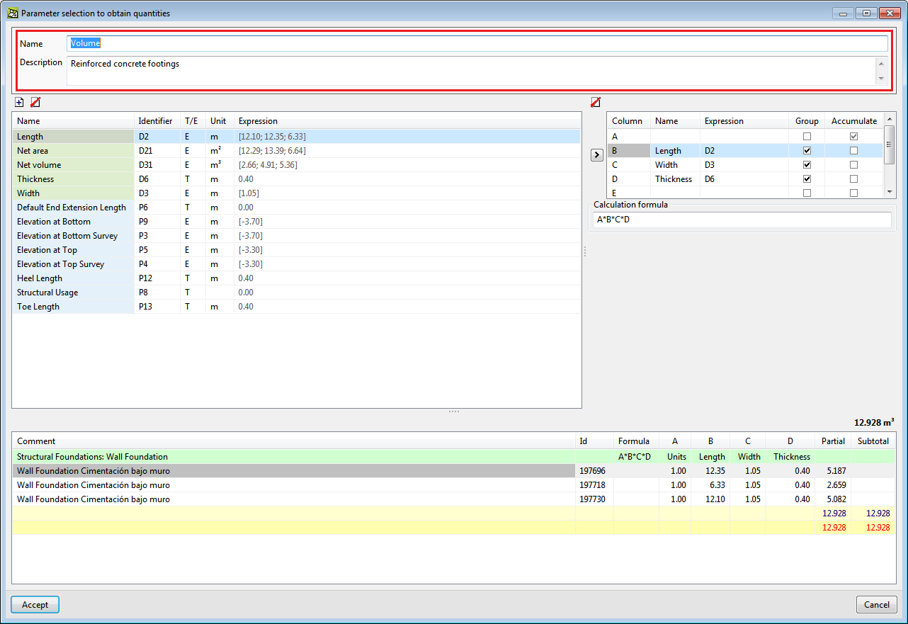Click the Description box scroll-down arrow
This screenshot has height=624, width=908.
tap(881, 79)
